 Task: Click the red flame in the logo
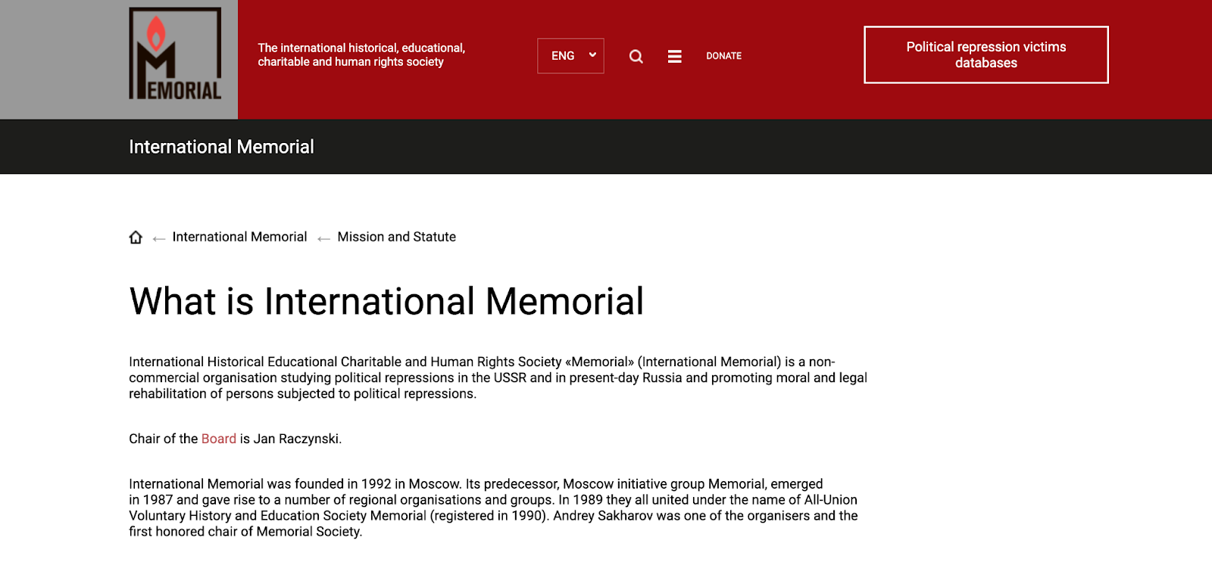tap(156, 33)
